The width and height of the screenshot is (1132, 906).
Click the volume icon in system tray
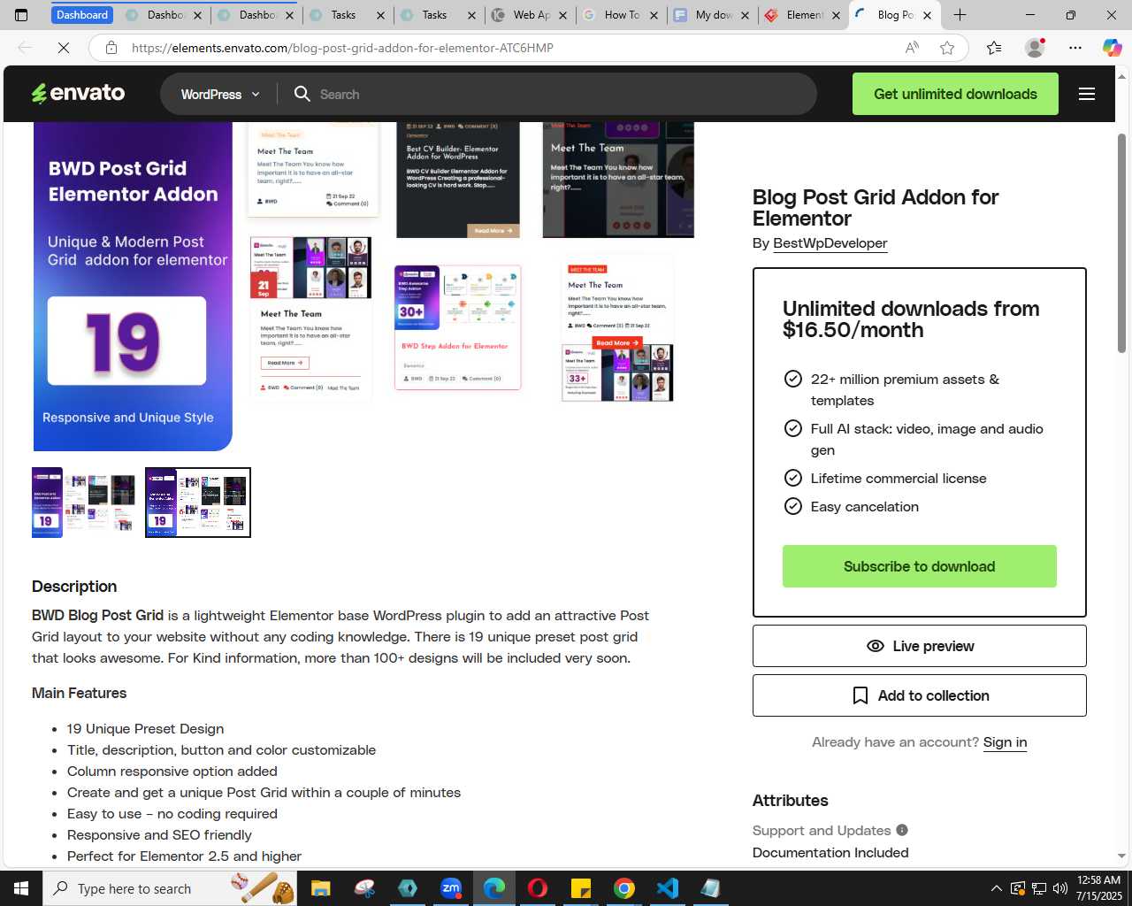pos(1060,888)
